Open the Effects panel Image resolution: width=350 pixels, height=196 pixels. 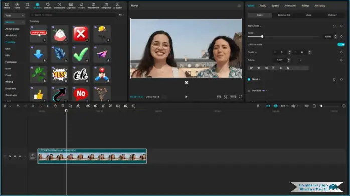click(48, 6)
